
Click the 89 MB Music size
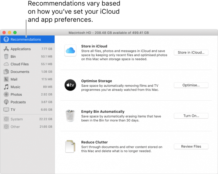coord(48,87)
